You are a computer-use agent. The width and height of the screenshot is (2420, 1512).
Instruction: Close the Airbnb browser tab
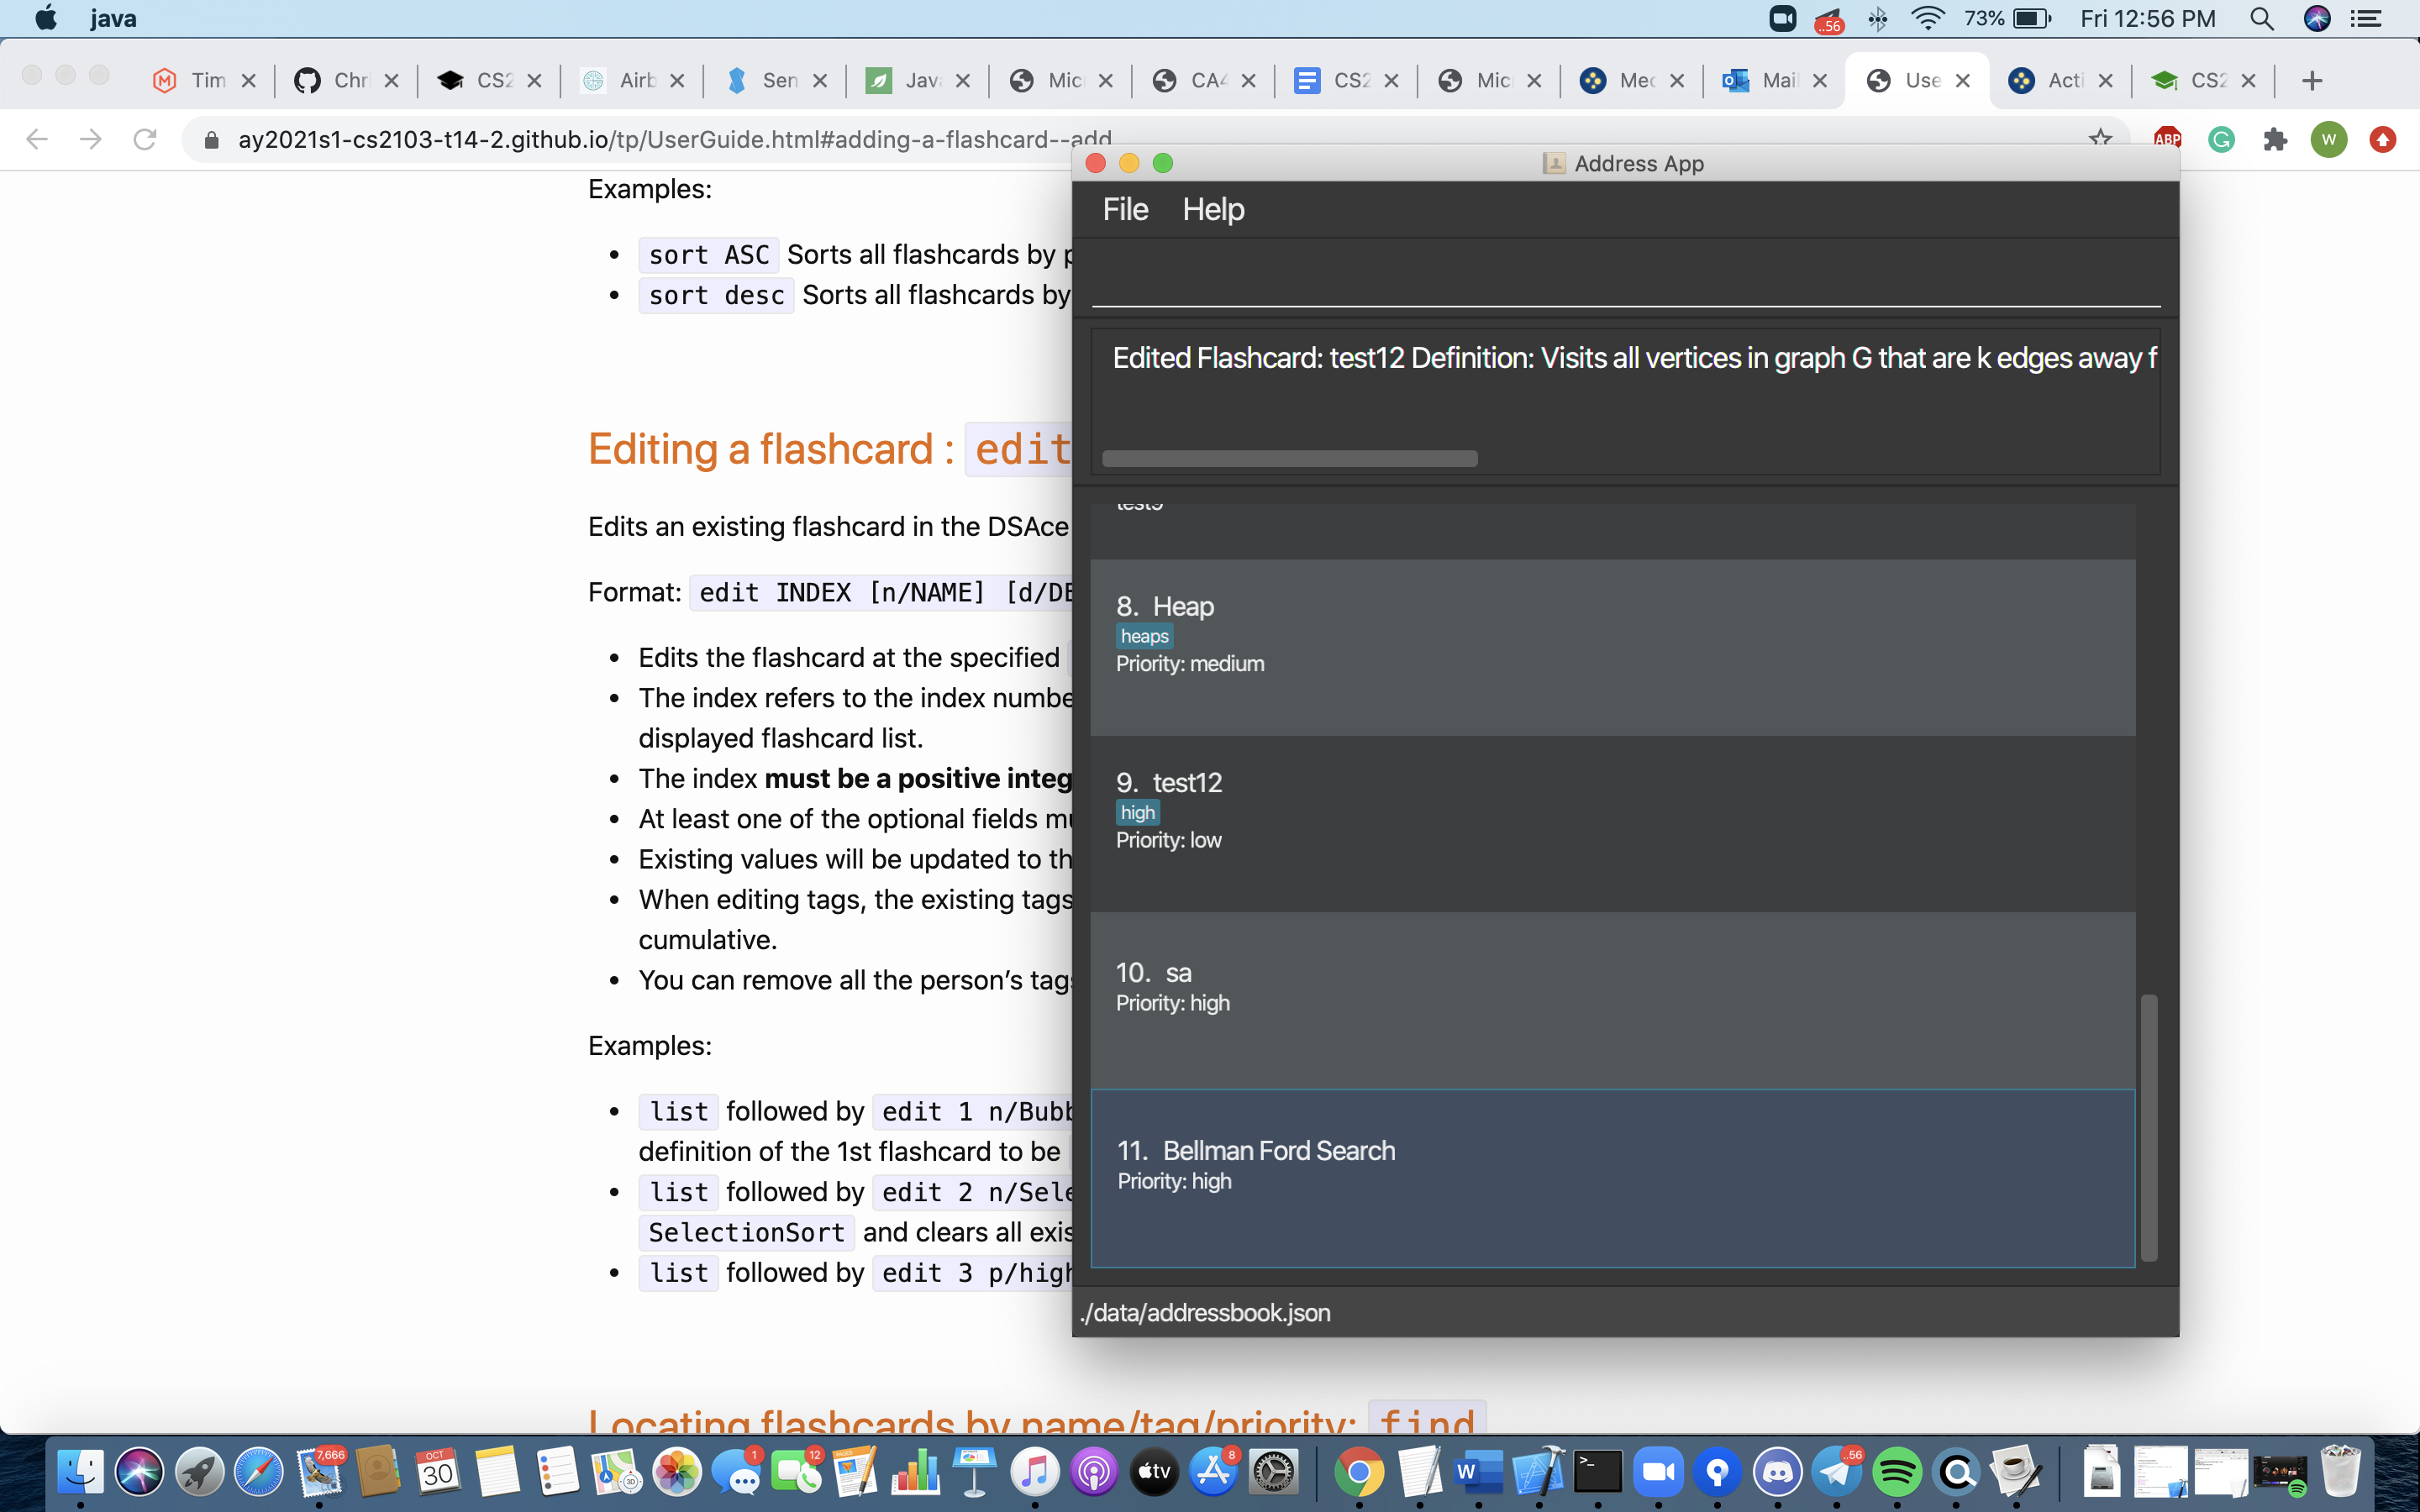[677, 81]
